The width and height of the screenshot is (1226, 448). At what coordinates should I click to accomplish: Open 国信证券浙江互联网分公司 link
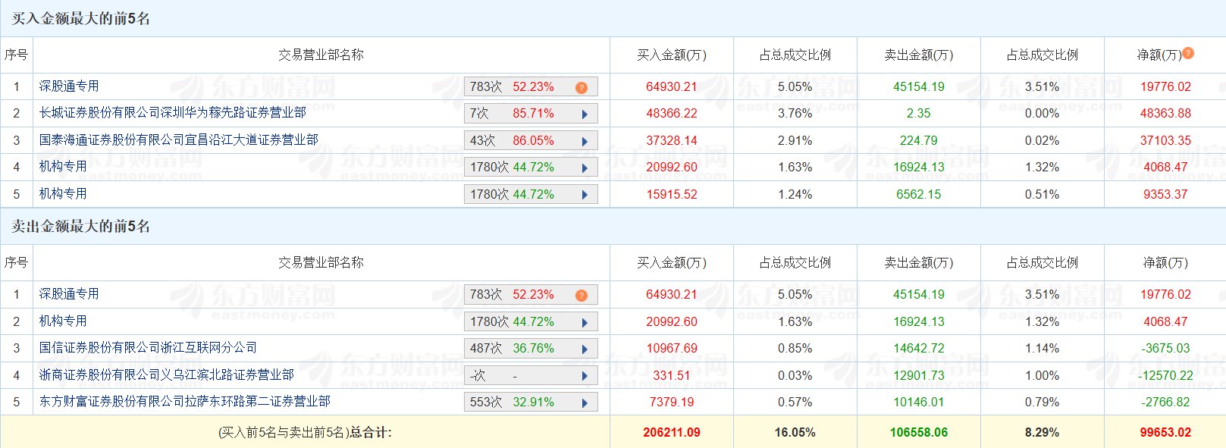click(148, 348)
